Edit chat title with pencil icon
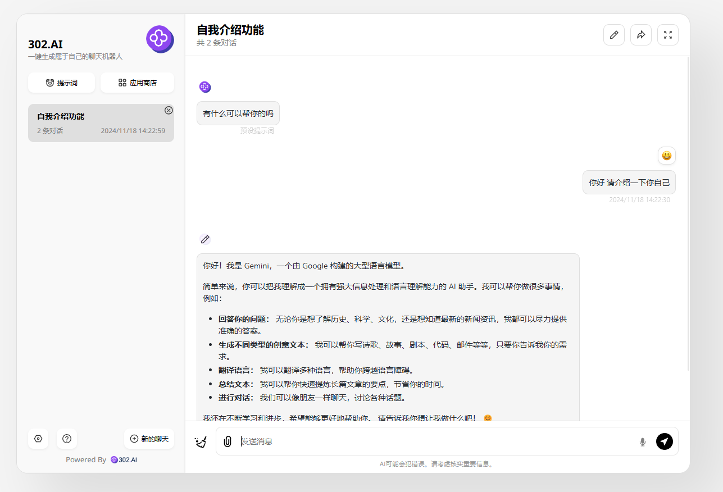This screenshot has width=723, height=492. point(614,35)
